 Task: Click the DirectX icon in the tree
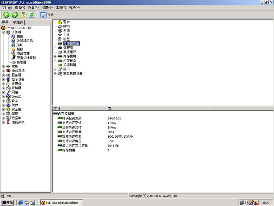click(x=8, y=97)
